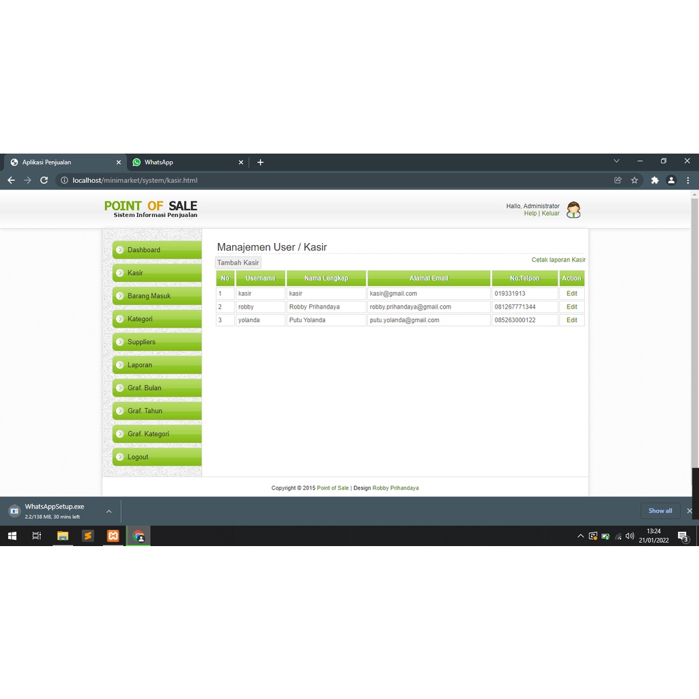Image resolution: width=699 pixels, height=699 pixels.
Task: Click the Chrome taskbar icon
Action: (139, 536)
